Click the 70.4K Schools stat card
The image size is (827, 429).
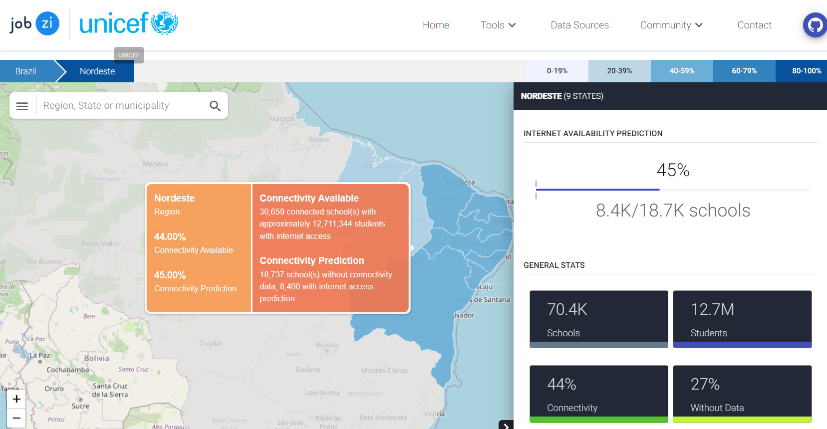pos(598,319)
